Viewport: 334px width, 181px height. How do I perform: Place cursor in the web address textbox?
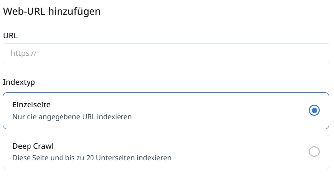coord(166,53)
